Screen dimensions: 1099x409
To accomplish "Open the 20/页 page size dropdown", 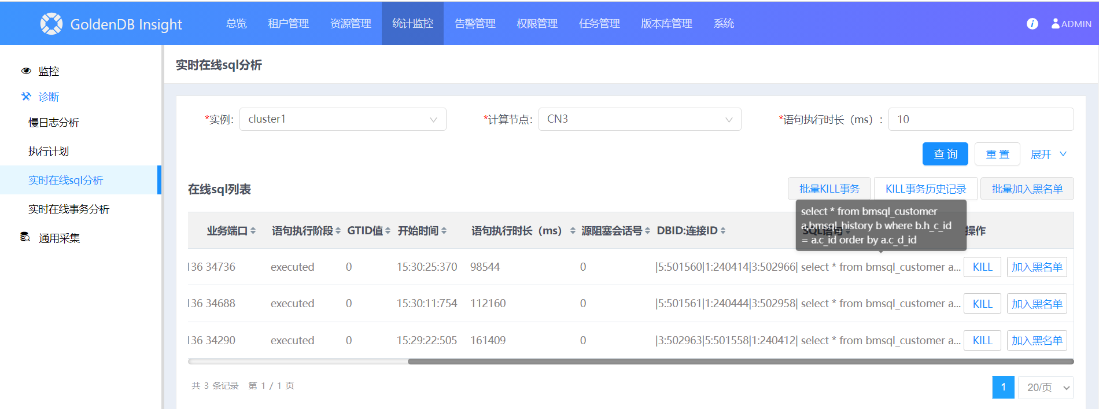I will pyautogui.click(x=1046, y=388).
